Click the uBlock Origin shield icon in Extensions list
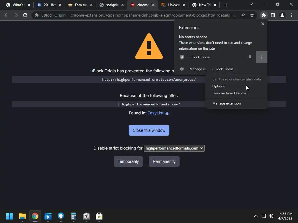298x223 pixels. pos(182,57)
